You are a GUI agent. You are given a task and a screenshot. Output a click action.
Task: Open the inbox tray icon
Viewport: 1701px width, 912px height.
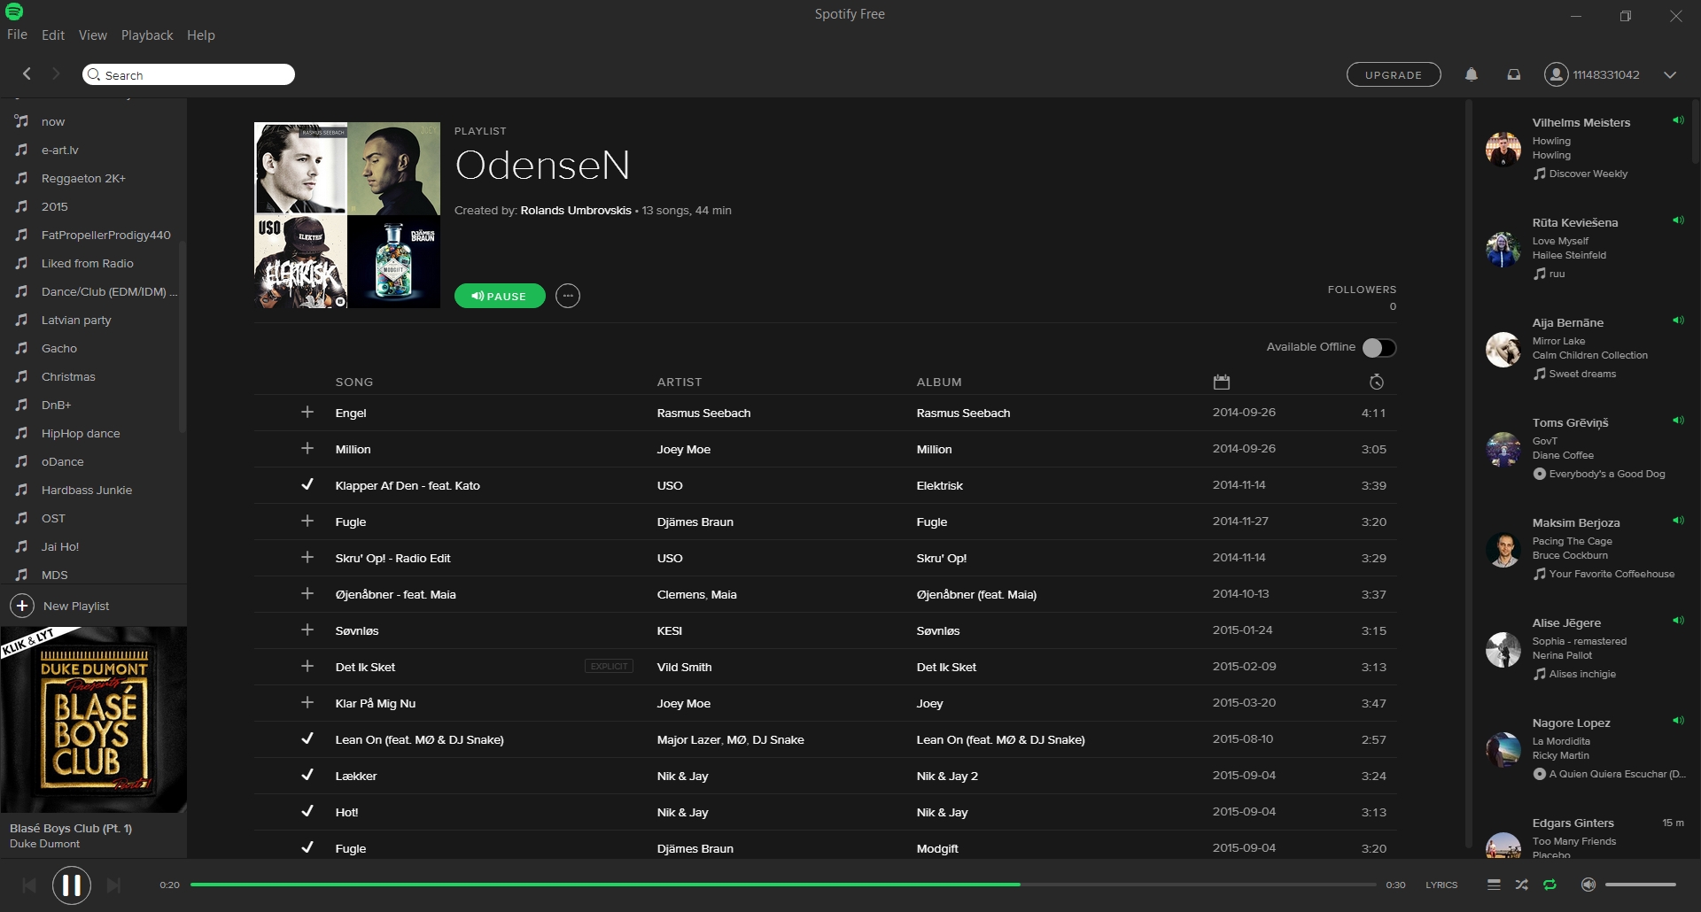(1514, 74)
